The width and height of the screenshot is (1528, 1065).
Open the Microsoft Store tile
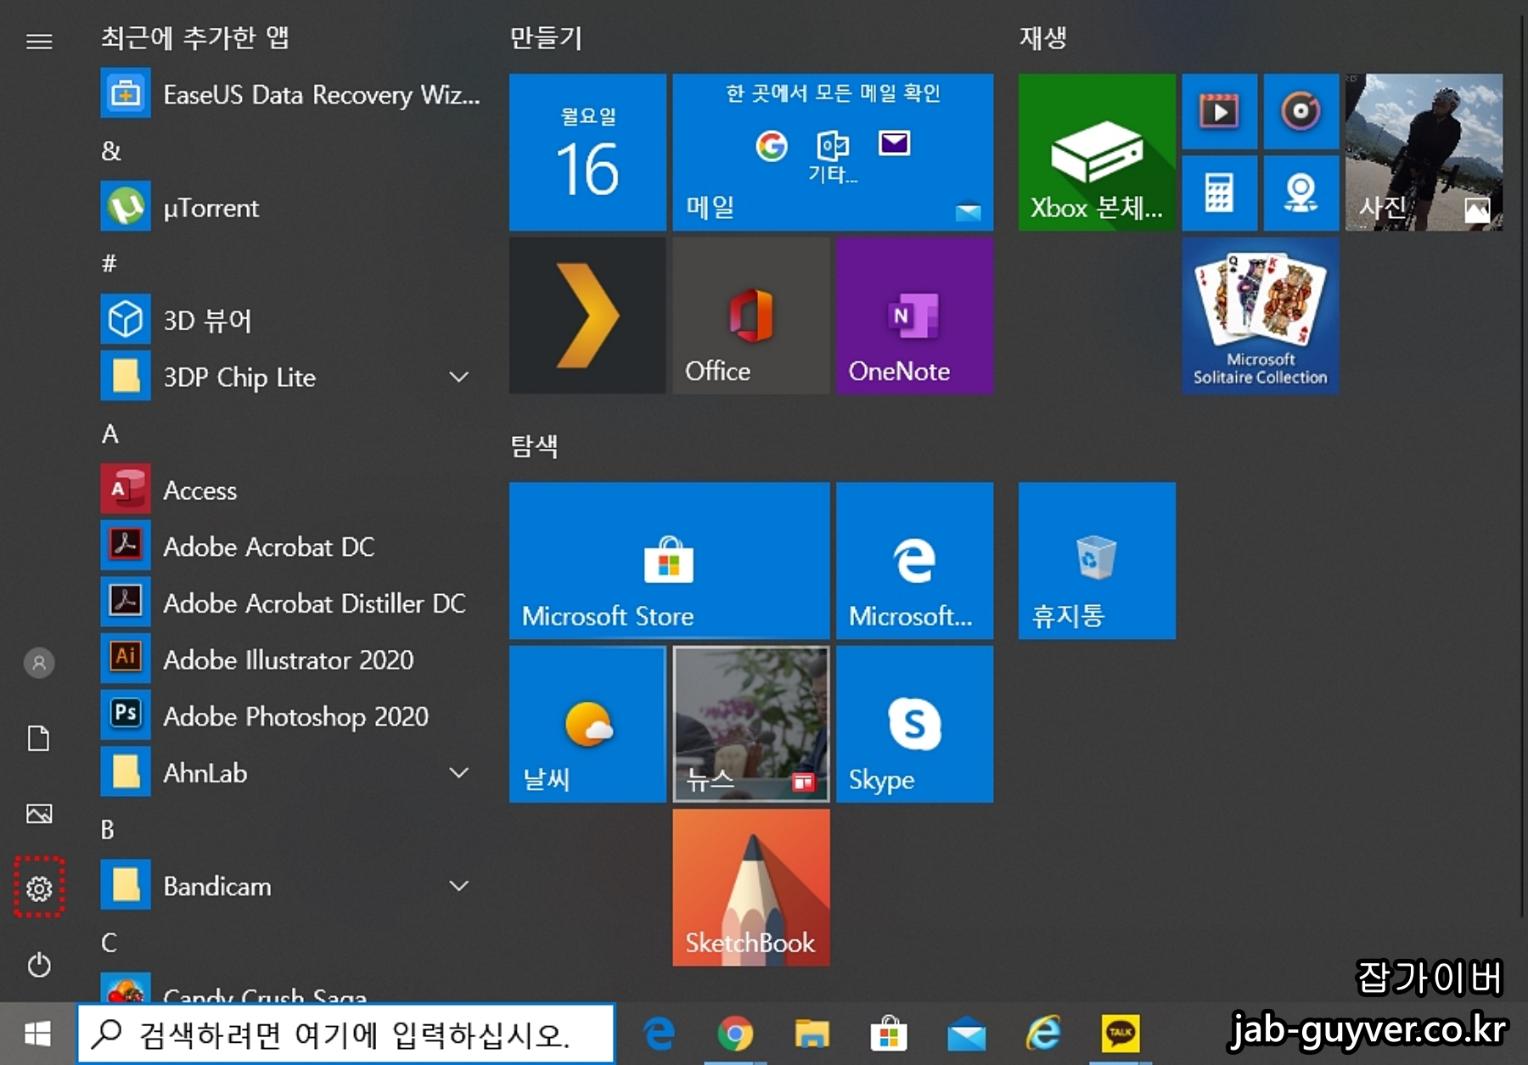pyautogui.click(x=669, y=560)
